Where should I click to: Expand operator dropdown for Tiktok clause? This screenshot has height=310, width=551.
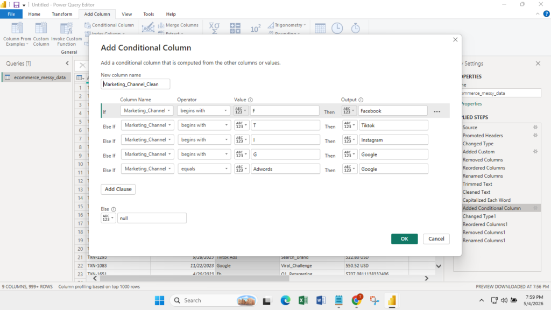[204, 125]
